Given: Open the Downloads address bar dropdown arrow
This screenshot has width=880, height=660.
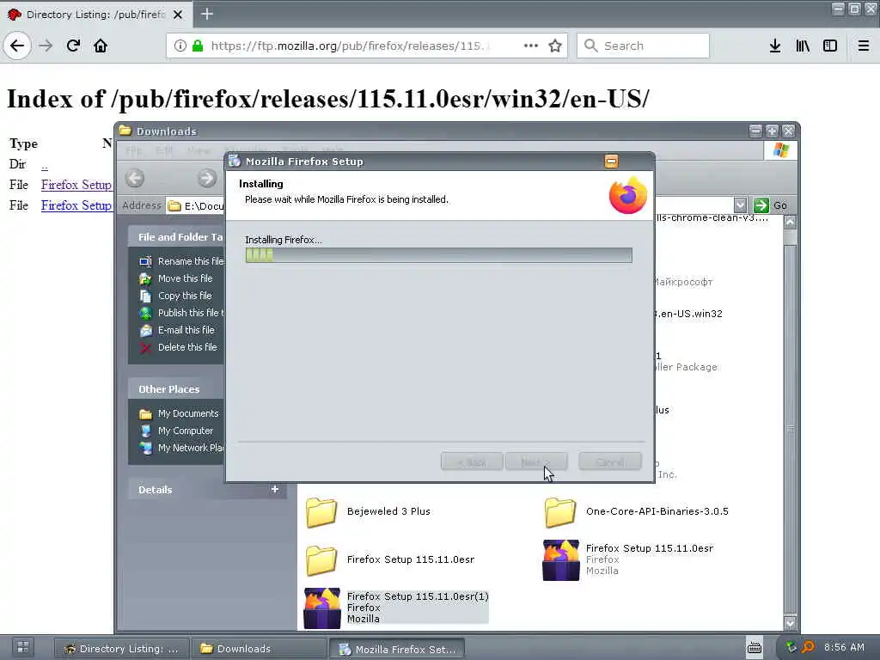Looking at the screenshot, I should (740, 205).
